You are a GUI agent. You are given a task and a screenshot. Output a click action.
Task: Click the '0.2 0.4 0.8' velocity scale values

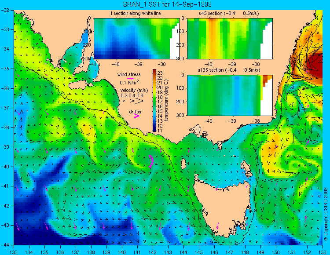(132, 95)
